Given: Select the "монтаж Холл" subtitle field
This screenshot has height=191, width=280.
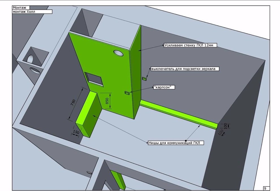Looking at the screenshot, I should pyautogui.click(x=32, y=12).
